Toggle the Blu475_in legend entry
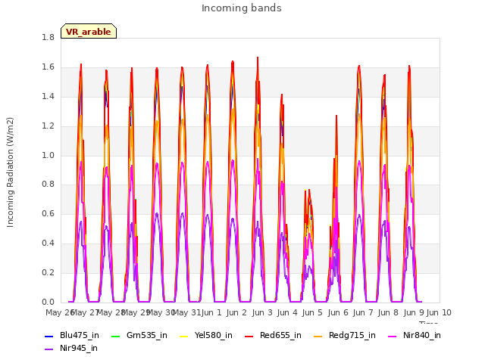This screenshot has height=363, width=485. pyautogui.click(x=72, y=336)
